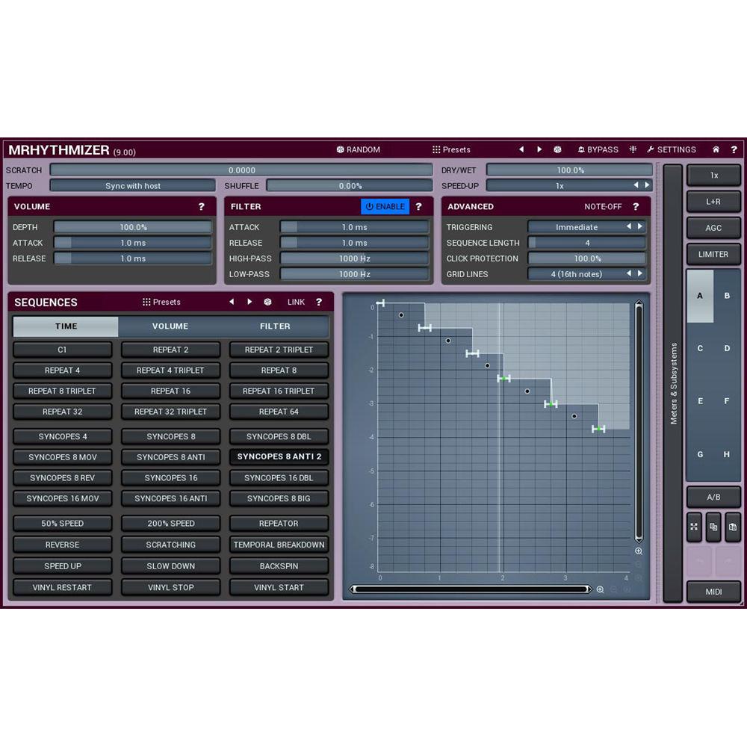Select the FILTER tab in Sequences
The width and height of the screenshot is (747, 747).
tap(275, 326)
